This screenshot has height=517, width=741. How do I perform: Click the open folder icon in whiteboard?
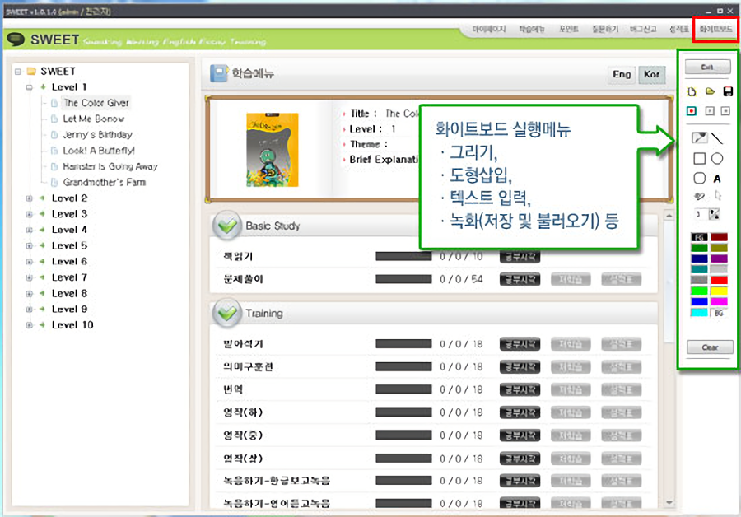[710, 91]
